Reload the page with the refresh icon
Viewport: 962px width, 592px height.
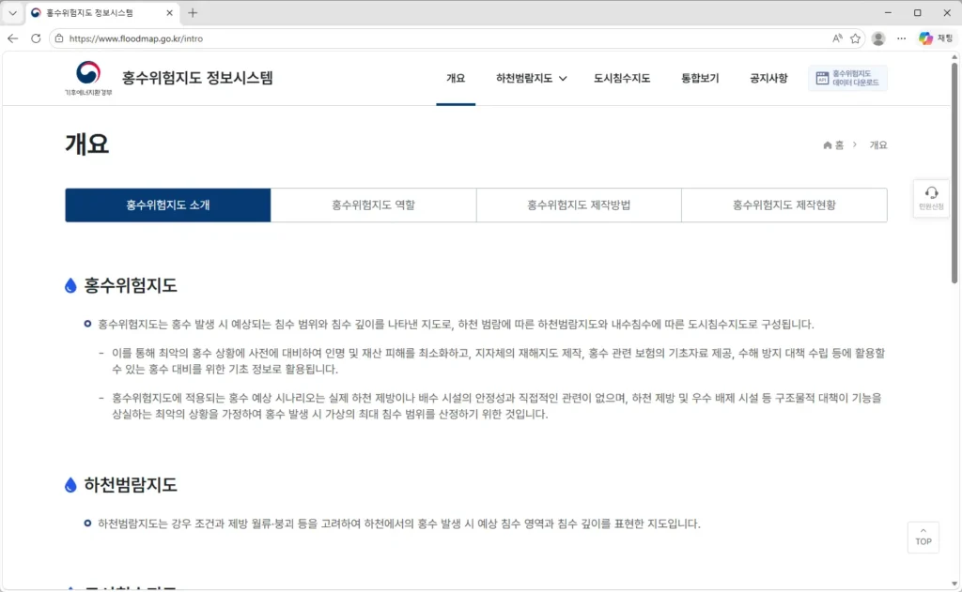point(36,38)
